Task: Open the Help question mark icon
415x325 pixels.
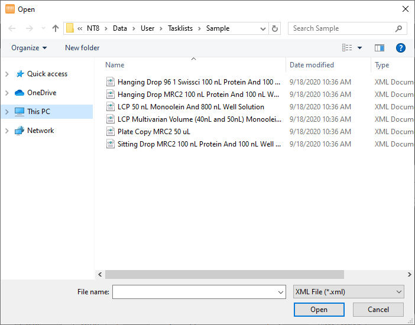Action: [400, 48]
